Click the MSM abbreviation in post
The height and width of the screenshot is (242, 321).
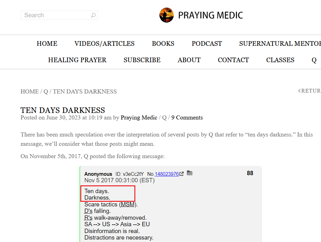(128, 205)
